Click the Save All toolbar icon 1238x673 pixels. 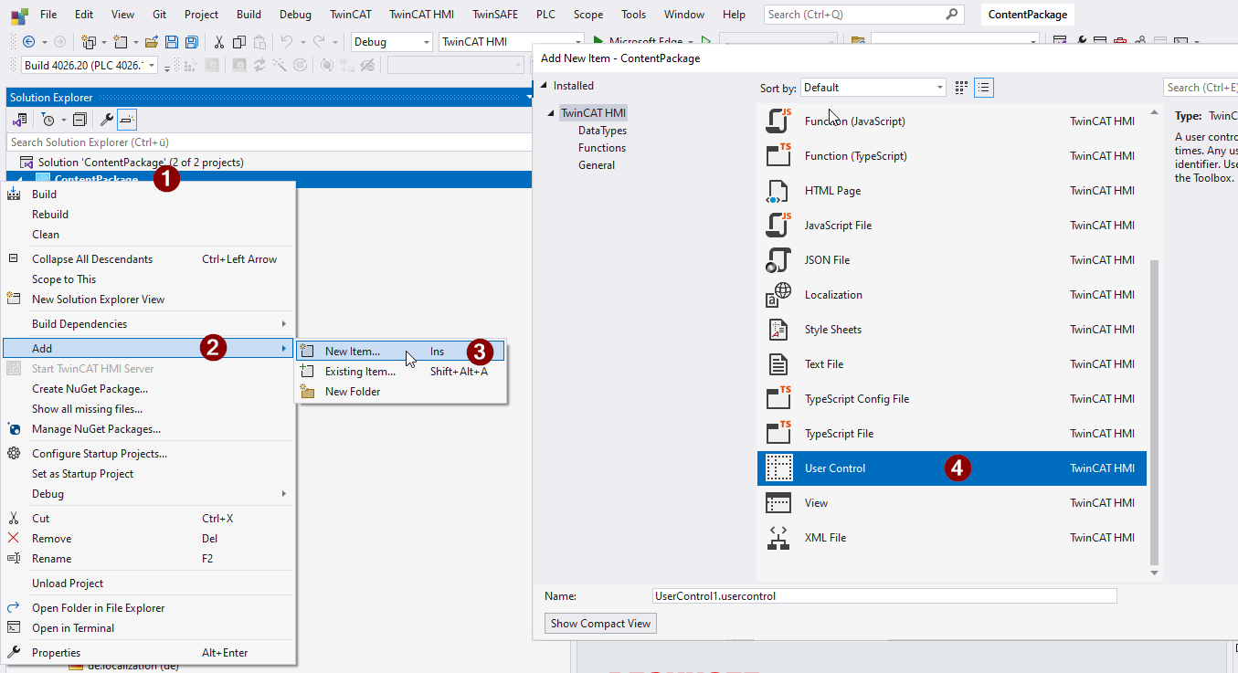click(191, 42)
